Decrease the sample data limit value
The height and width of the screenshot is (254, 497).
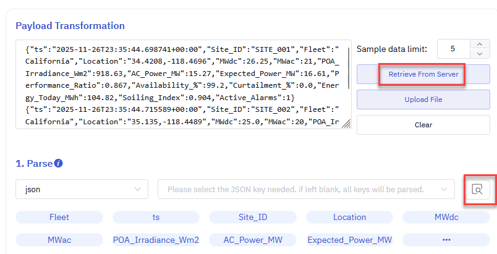pos(480,54)
